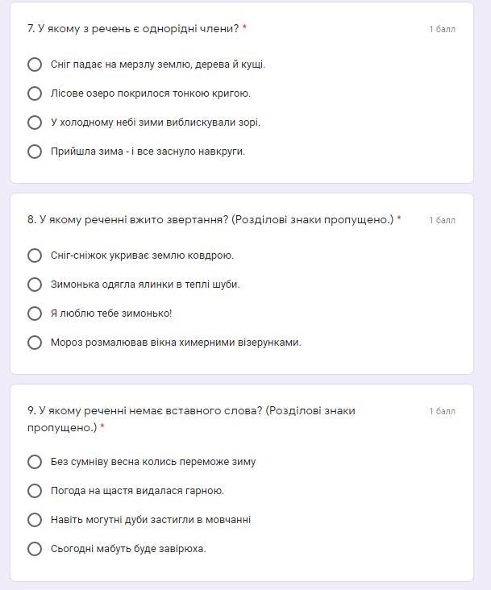Select 'Сніг-сніжок укриває землю ковдрою' radio
Viewport: 491px width, 590px height.
click(35, 256)
